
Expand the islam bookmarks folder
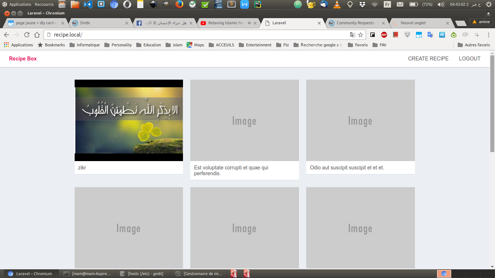pos(174,45)
